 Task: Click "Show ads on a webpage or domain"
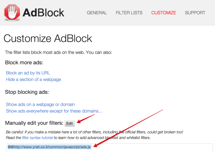click(x=40, y=104)
